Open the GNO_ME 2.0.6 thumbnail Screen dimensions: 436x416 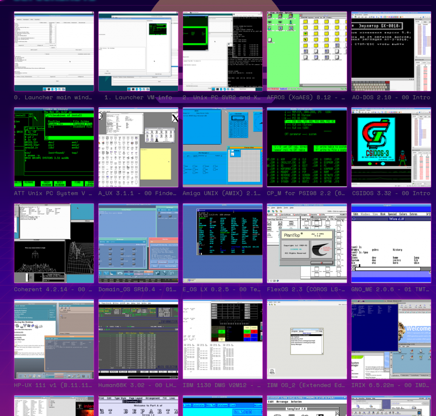tap(391, 243)
